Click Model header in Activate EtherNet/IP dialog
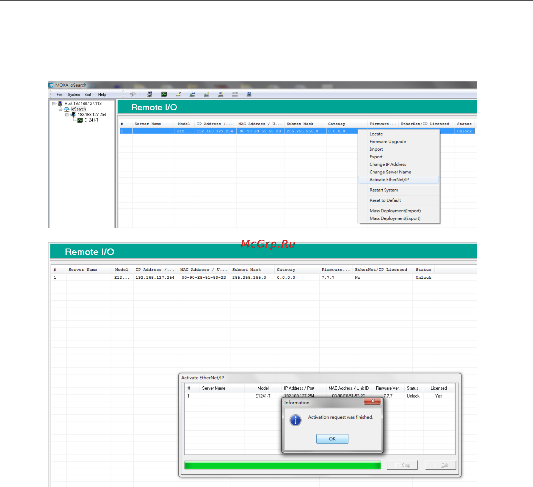 pos(263,388)
